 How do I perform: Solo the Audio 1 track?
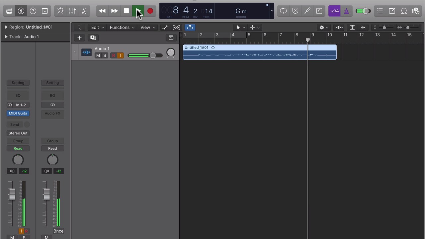tap(105, 55)
